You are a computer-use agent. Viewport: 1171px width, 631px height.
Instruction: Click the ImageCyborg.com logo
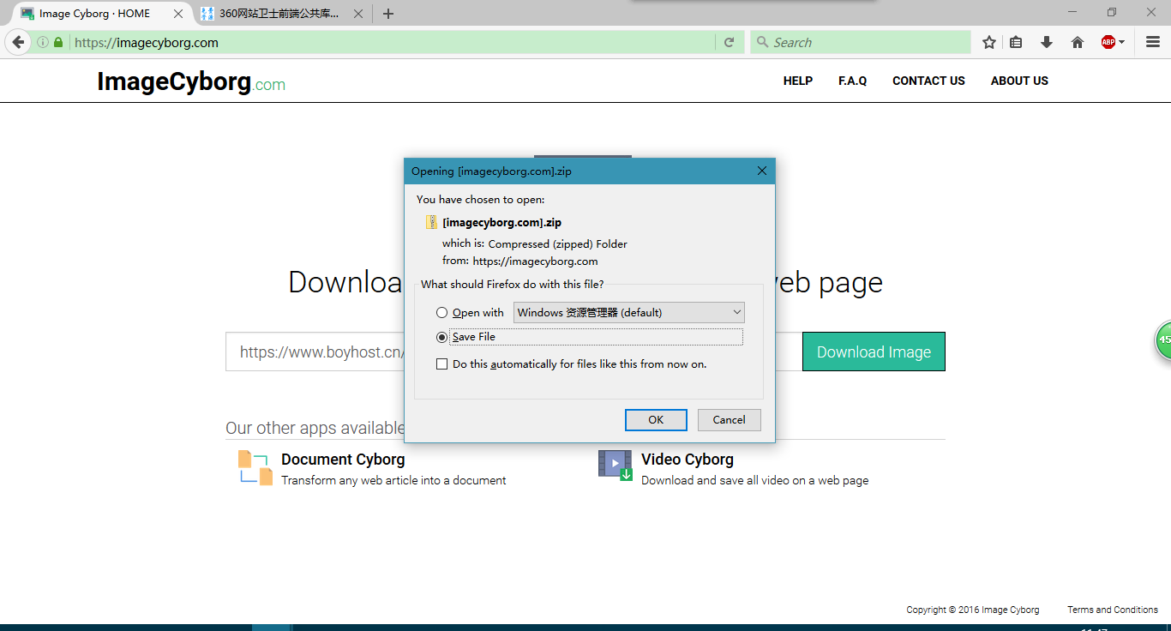[x=191, y=81]
